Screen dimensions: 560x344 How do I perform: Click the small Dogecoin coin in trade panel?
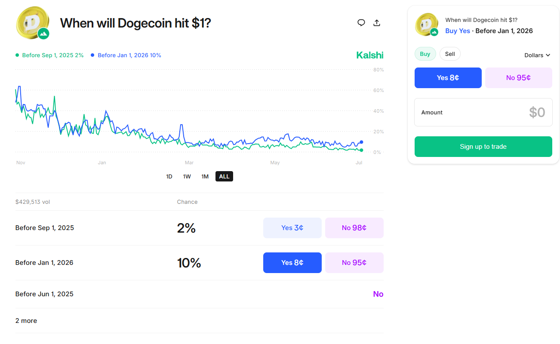coord(427,24)
